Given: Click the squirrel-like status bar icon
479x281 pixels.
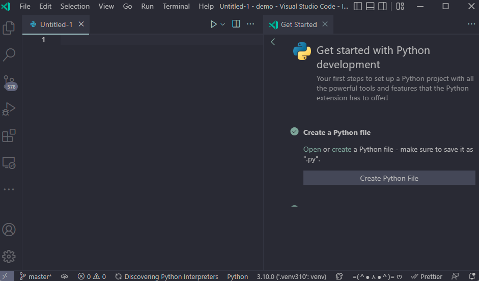Looking at the screenshot, I should tap(339, 276).
